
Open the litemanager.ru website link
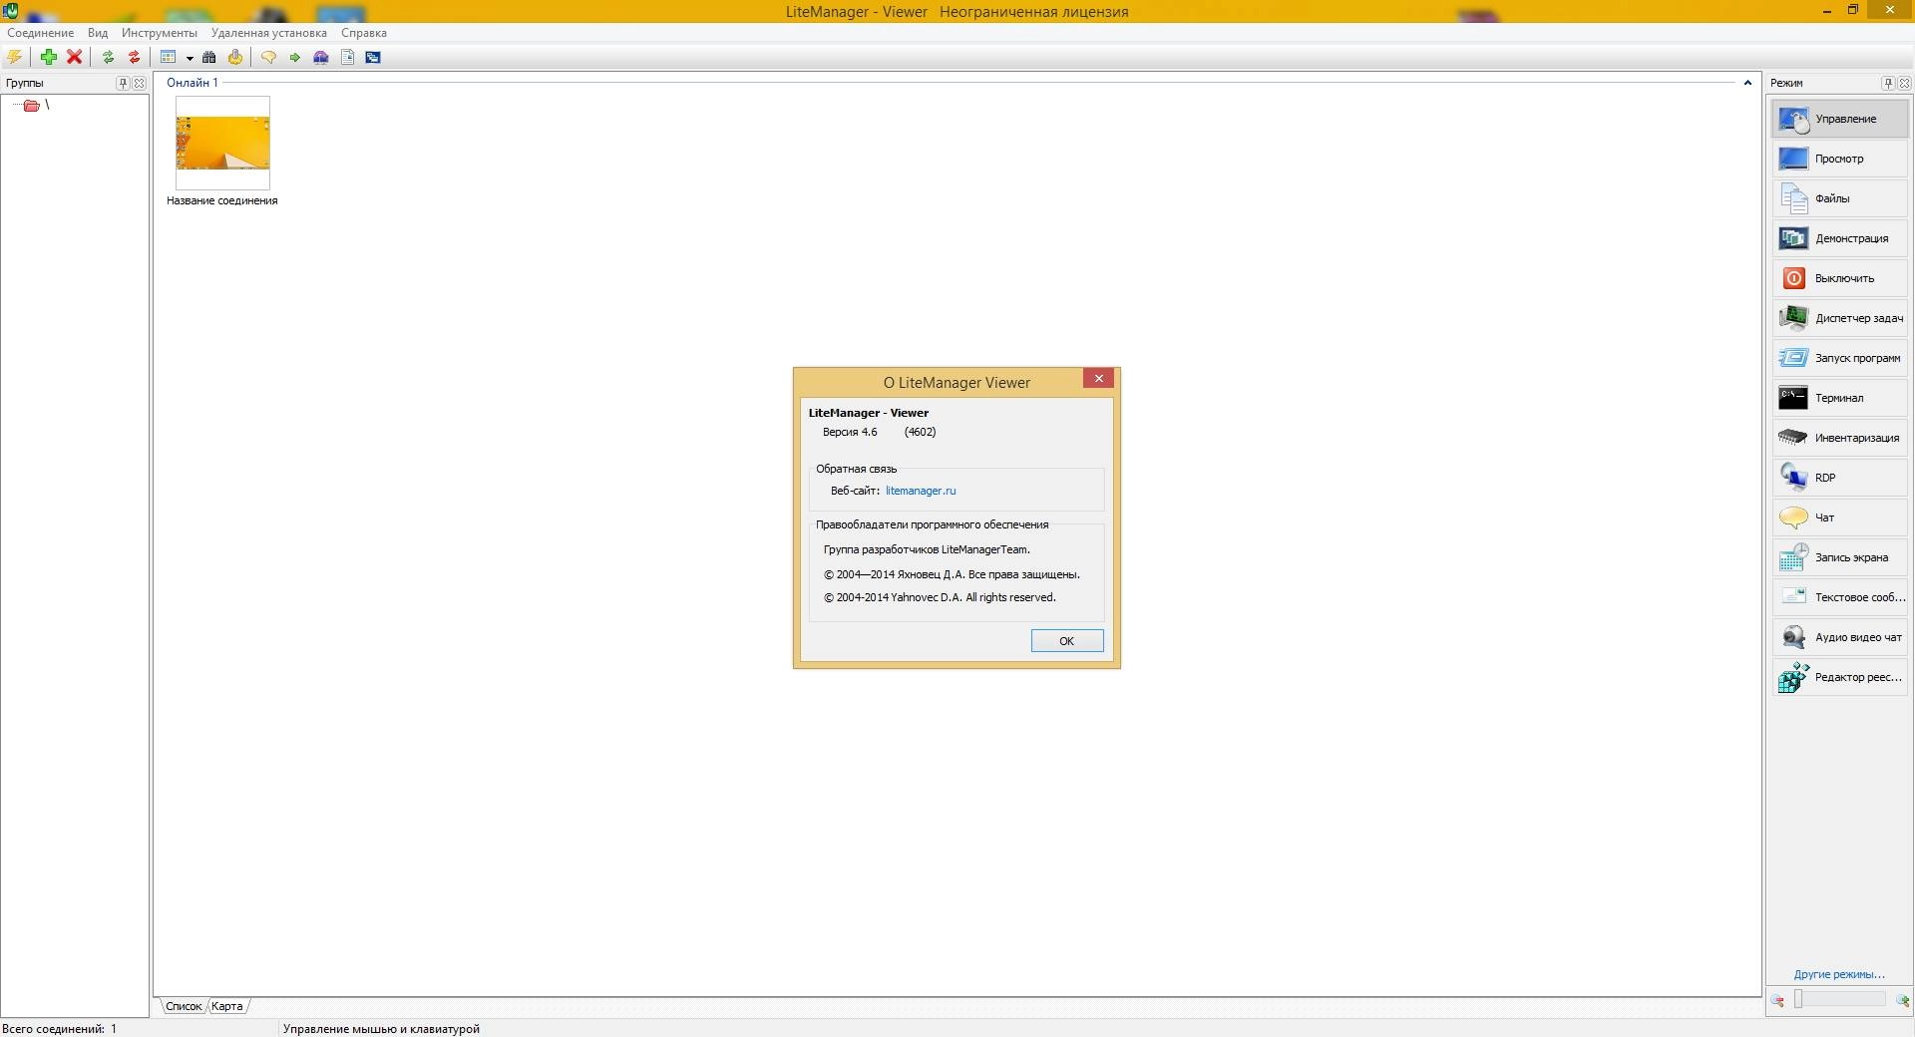(921, 491)
